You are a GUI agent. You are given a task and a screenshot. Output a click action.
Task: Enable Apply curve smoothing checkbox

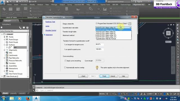pyautogui.click(x=66, y=61)
